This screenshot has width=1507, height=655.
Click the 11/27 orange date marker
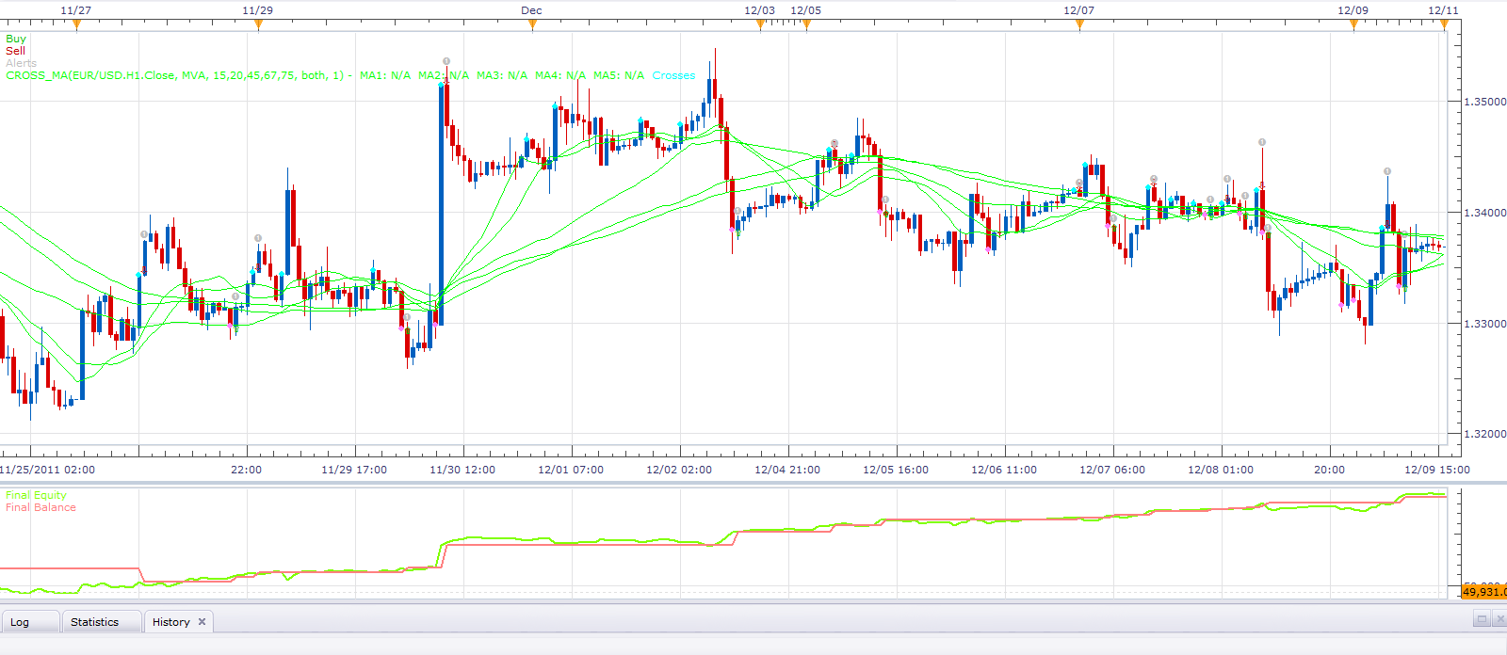tap(76, 25)
